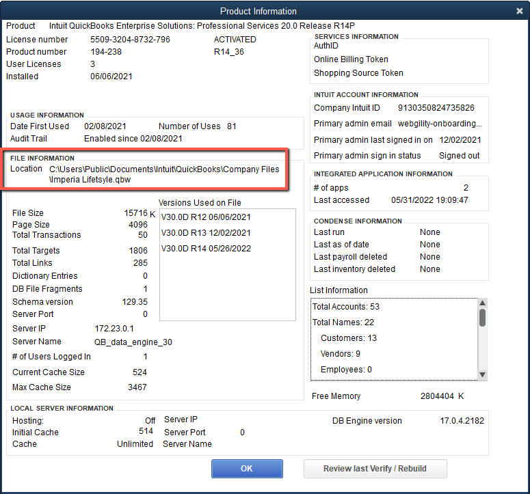Screen dimensions: 530x494
Task: Select Customers: 13 in list
Action: (x=348, y=338)
